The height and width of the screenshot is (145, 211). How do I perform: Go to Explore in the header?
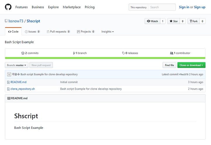click(53, 7)
